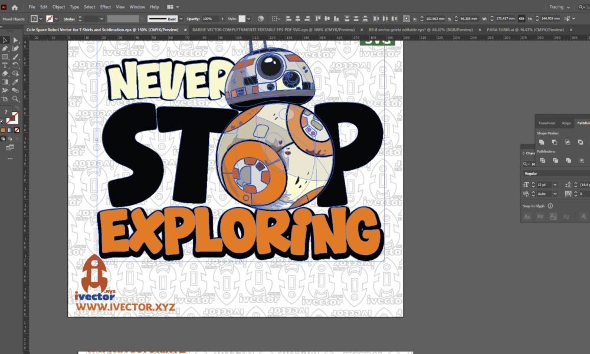Screen dimensions: 590x354
Task: Pick the Blend tool
Action: (15, 90)
